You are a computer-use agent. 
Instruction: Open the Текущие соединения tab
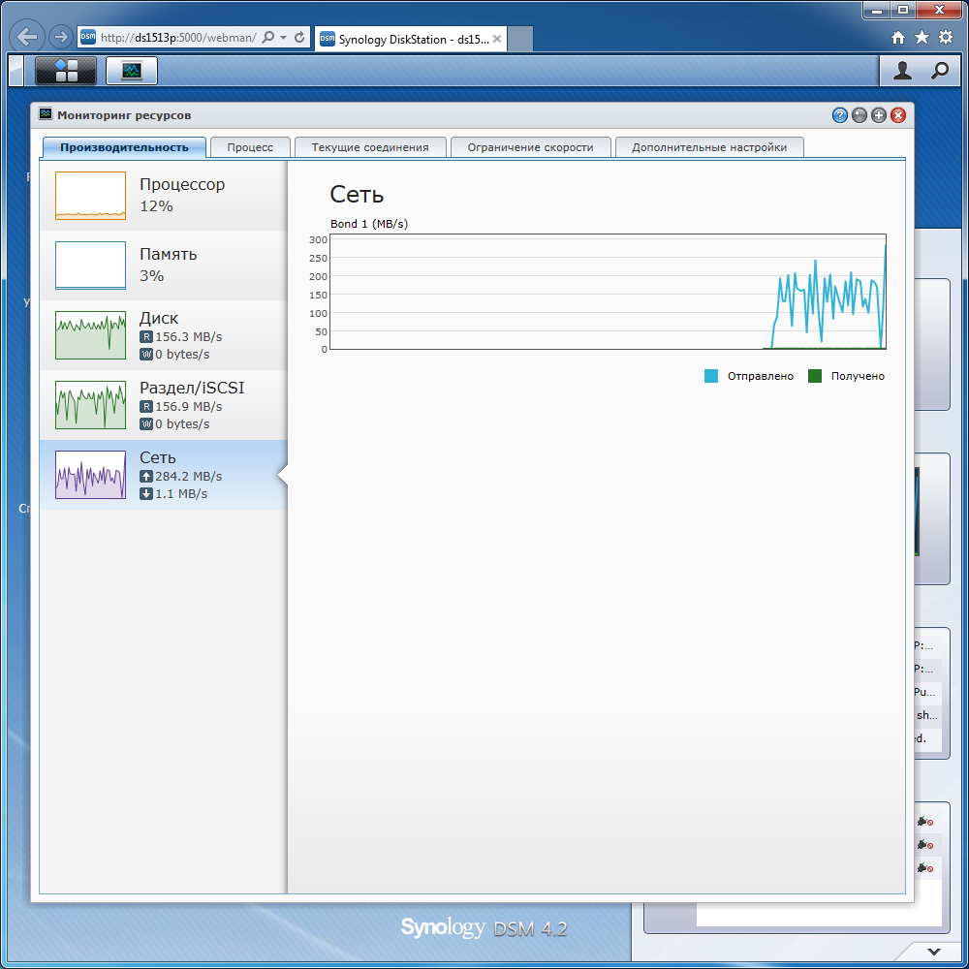pyautogui.click(x=369, y=147)
